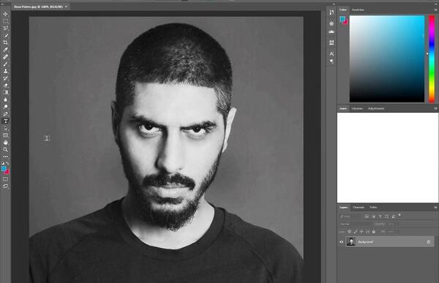
Task: Switch to the Swatches panel tab
Action: tap(358, 10)
